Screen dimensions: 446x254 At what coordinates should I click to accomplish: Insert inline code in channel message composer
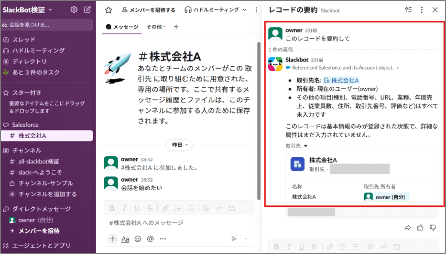click(x=219, y=208)
